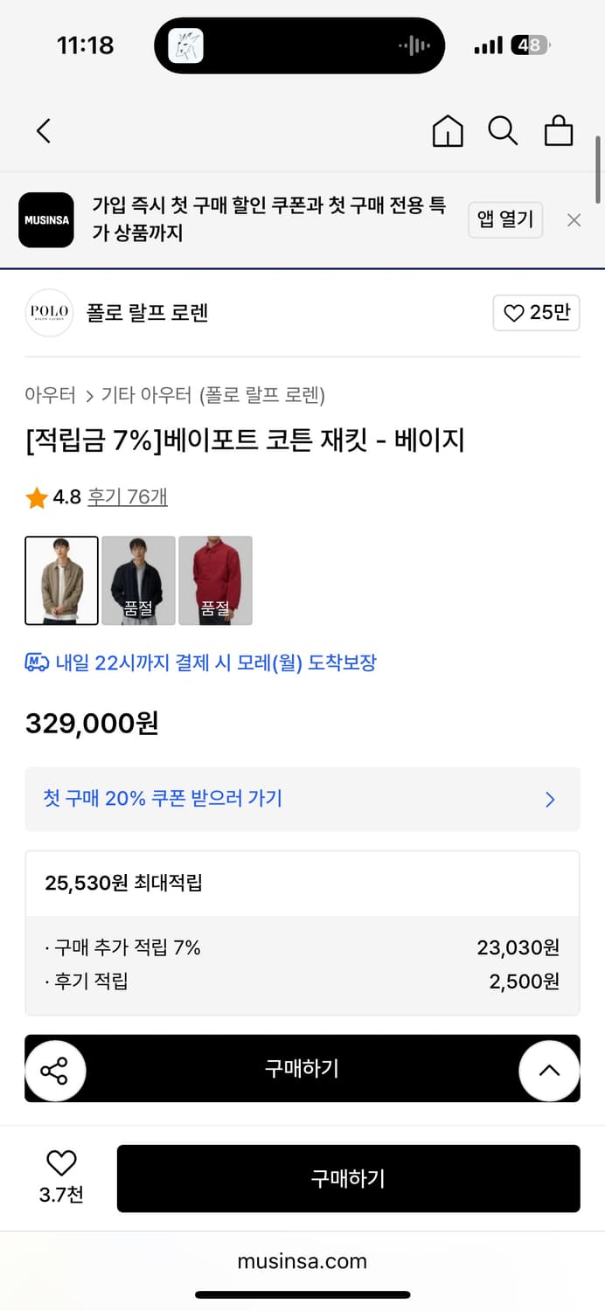Viewport: 605px width, 1311px height.
Task: Open the shopping bag icon
Action: [559, 130]
